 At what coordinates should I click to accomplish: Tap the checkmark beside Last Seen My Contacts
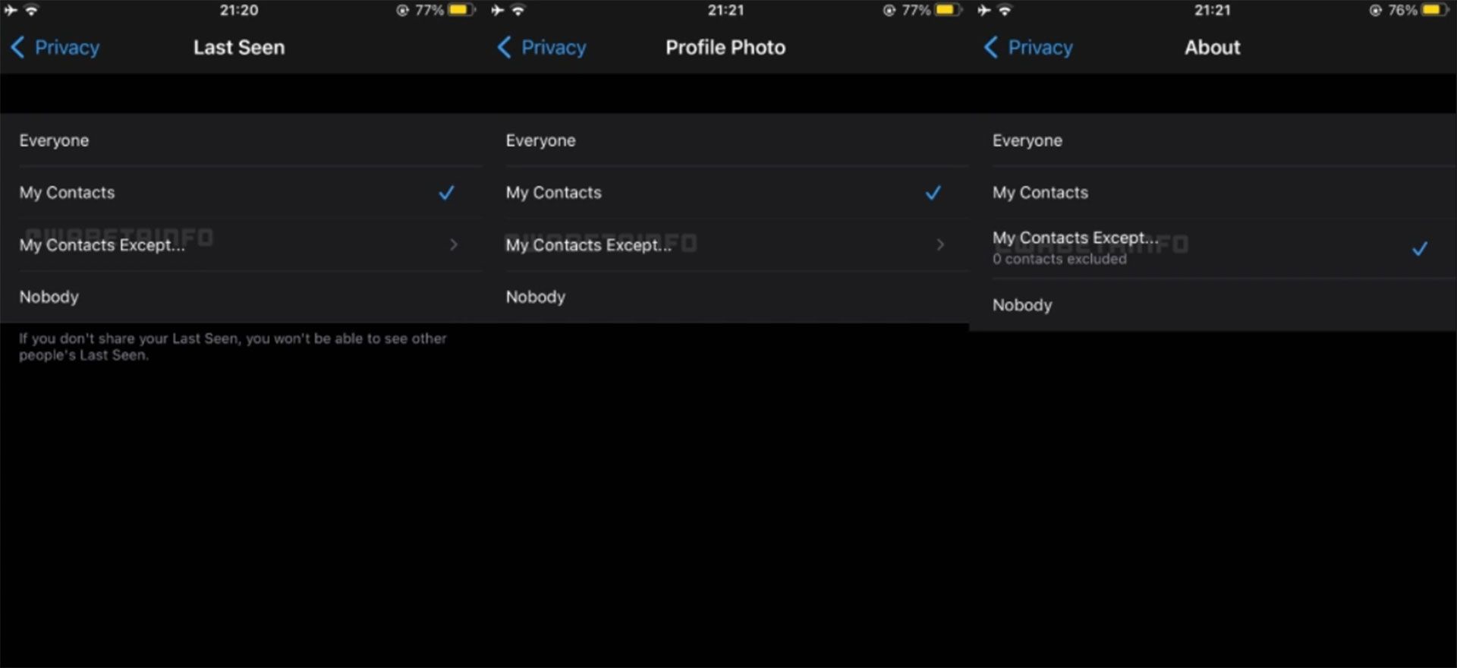tap(446, 193)
